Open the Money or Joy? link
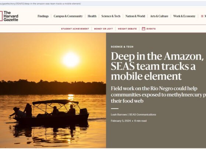This screenshot has height=149, width=206. click(103, 29)
